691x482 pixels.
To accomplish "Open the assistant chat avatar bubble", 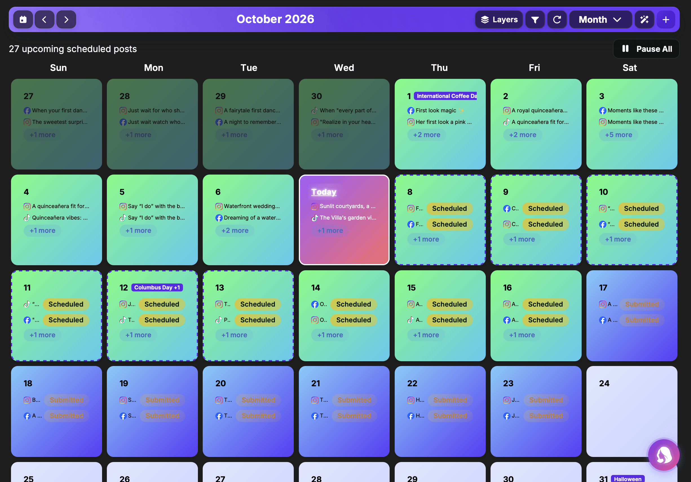I will 663,455.
